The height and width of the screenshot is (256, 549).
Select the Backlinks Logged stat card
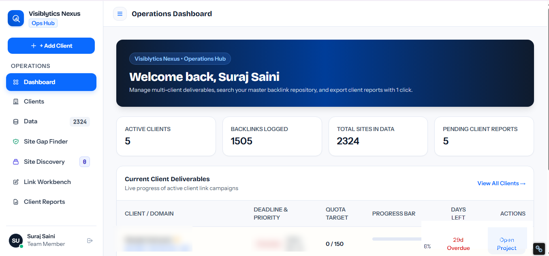[272, 136]
